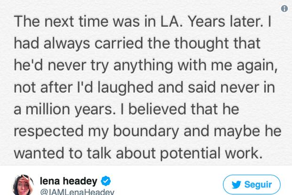Click the line "not after I'd laughed"
Viewport: 292px width, 195px height.
144,87
